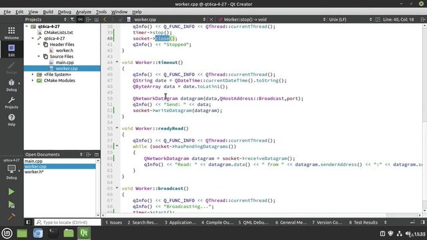Show the Application Output pane
Screen dimensions: 427x240
coord(180,222)
